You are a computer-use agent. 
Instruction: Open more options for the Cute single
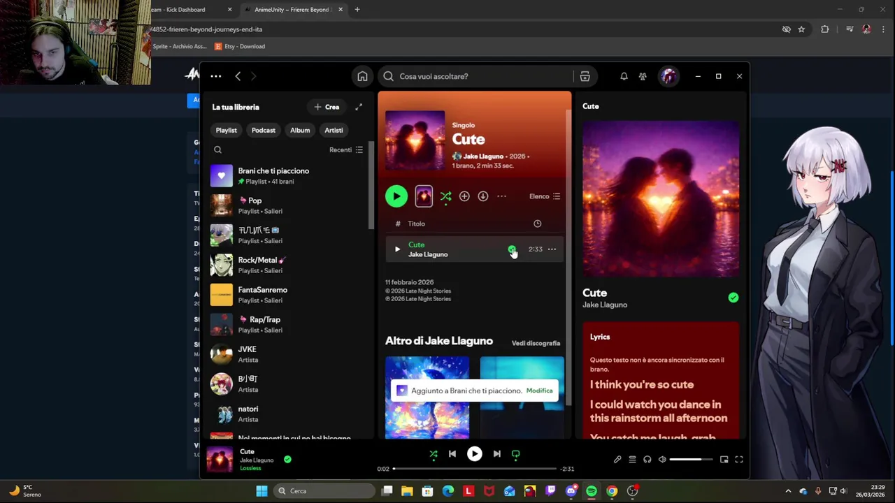pyautogui.click(x=501, y=196)
